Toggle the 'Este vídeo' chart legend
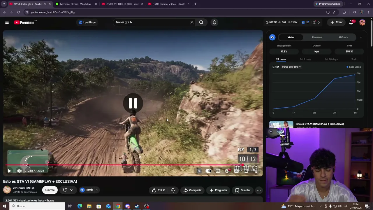The image size is (373, 210). tap(354, 67)
